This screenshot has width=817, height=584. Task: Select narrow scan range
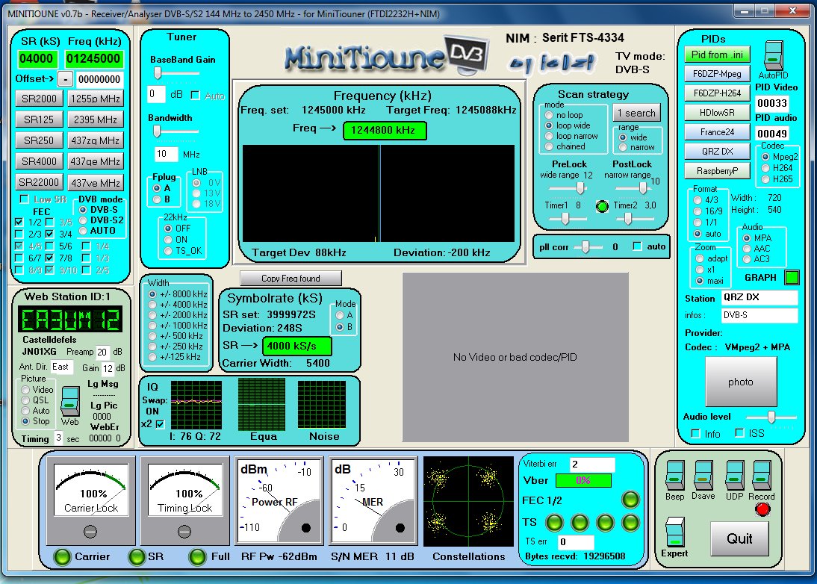[x=623, y=147]
